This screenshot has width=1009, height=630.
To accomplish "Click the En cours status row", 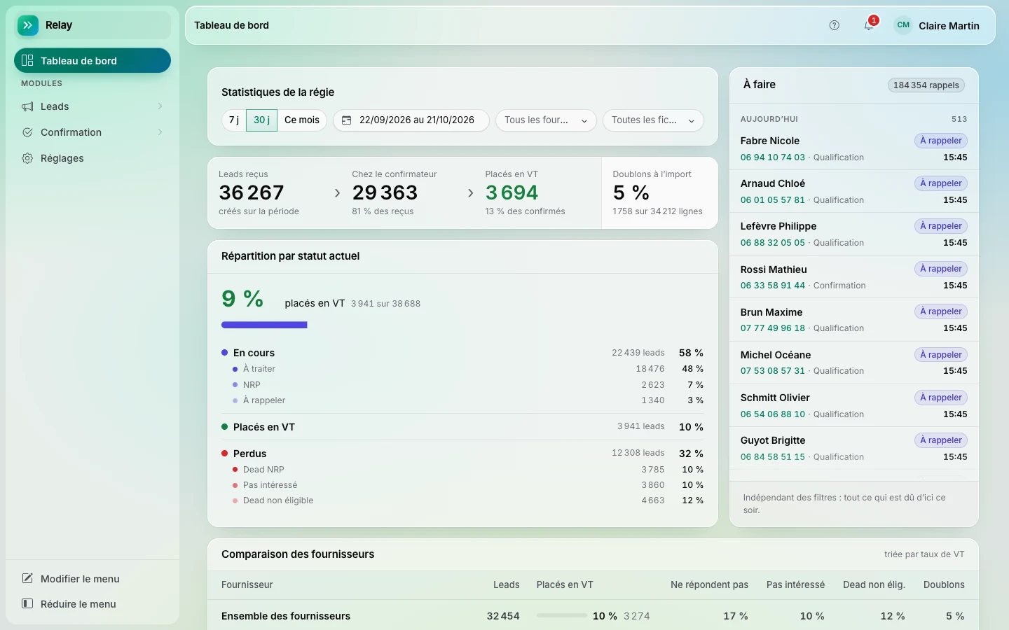I will (462, 353).
